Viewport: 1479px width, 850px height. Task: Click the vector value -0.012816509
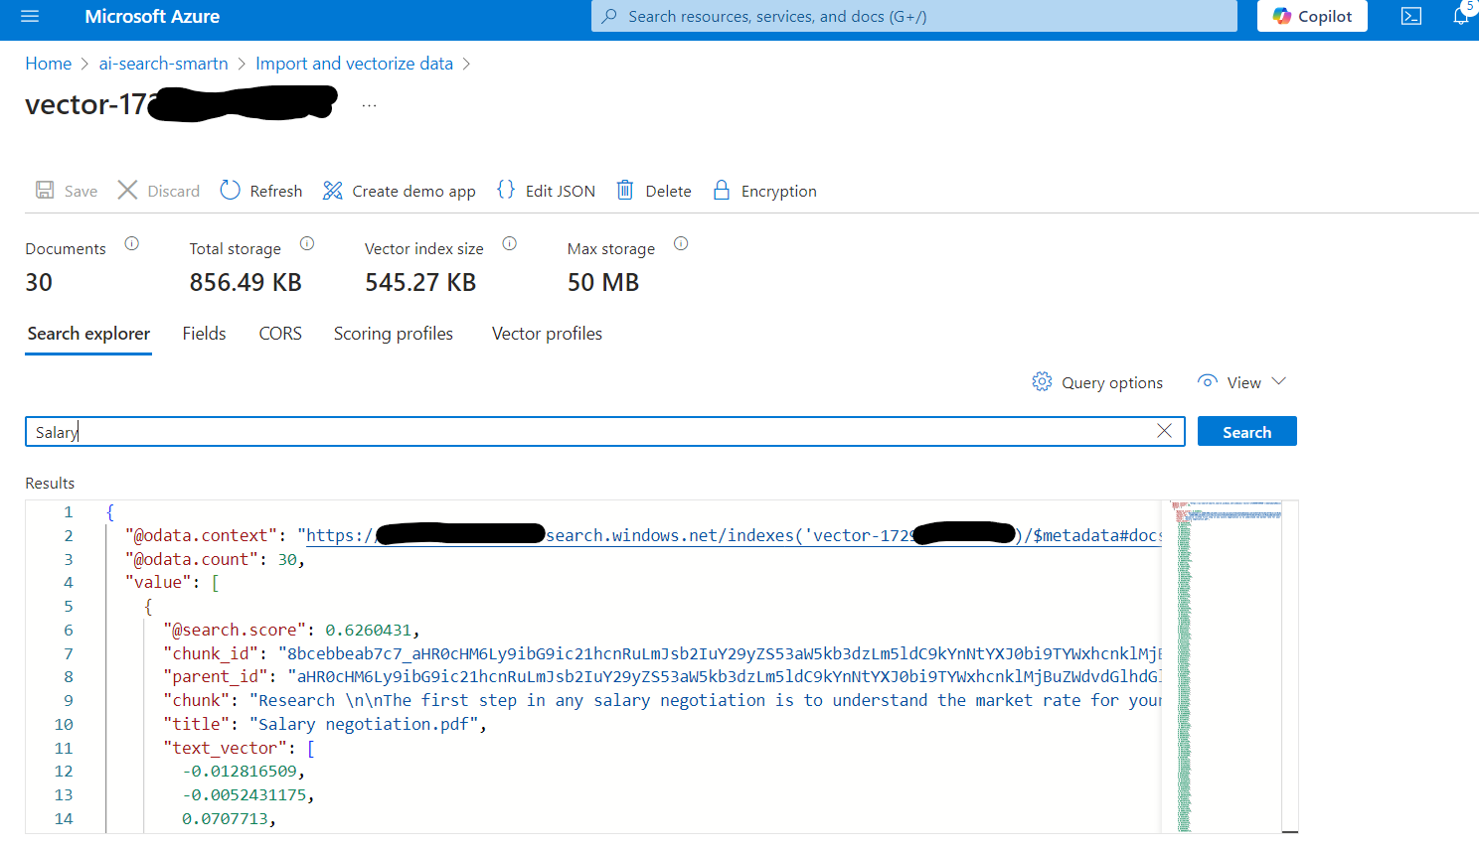pos(240,772)
